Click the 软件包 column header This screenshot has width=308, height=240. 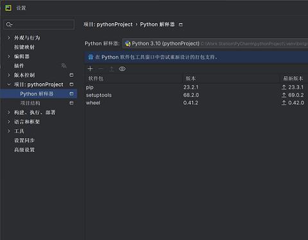coord(96,78)
